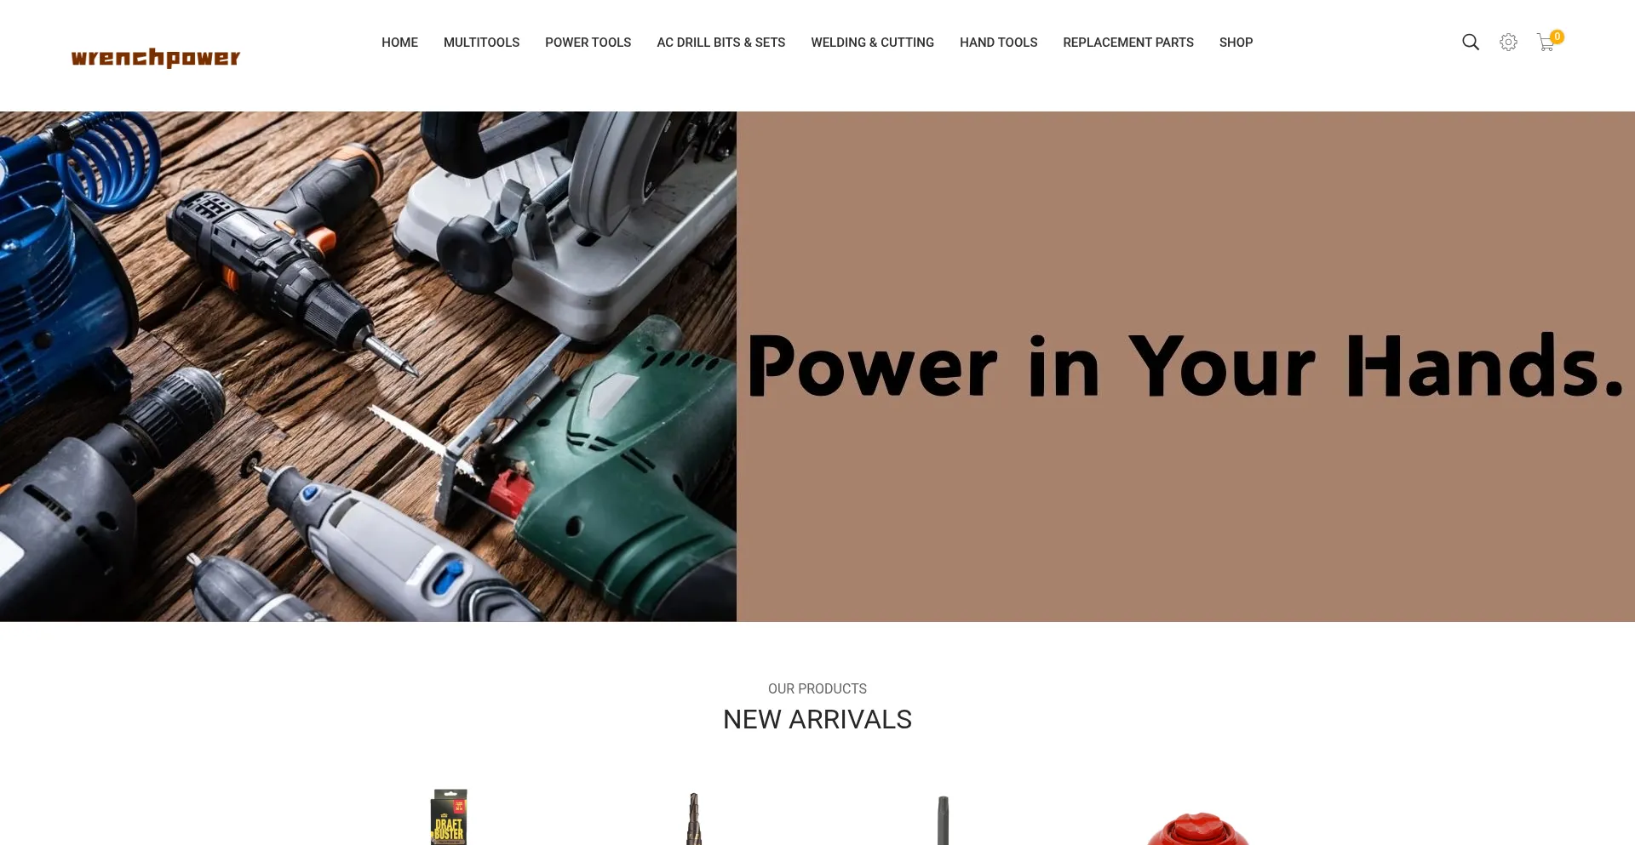Screen dimensions: 1635x845
Task: Open the dark chisel bit product thumbnail
Action: [943, 820]
